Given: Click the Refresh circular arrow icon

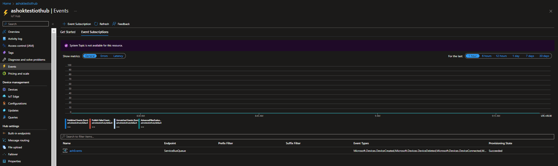Looking at the screenshot, I should click(96, 24).
